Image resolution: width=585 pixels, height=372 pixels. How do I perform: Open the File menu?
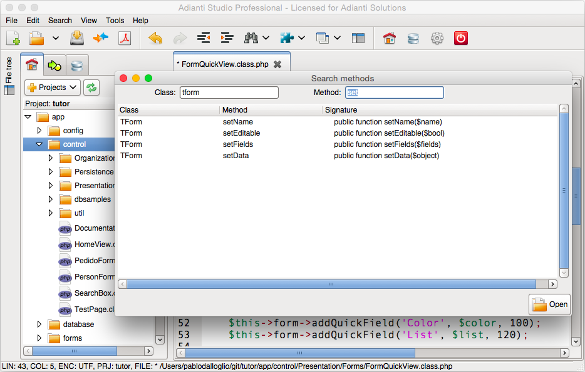pos(11,21)
